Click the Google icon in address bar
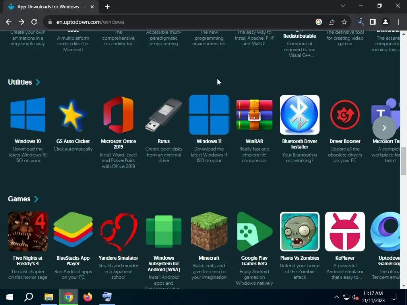This screenshot has height=305, width=407. pos(319,22)
